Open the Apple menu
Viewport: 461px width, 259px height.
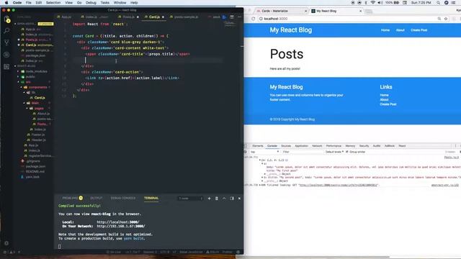[6, 3]
